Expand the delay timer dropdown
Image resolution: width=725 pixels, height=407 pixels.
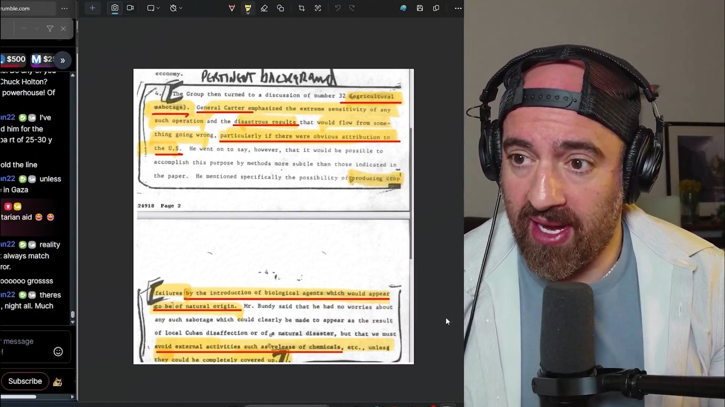[176, 8]
